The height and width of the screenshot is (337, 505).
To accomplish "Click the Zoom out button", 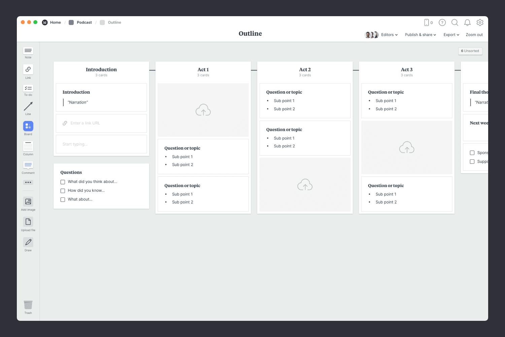I will pos(474,35).
